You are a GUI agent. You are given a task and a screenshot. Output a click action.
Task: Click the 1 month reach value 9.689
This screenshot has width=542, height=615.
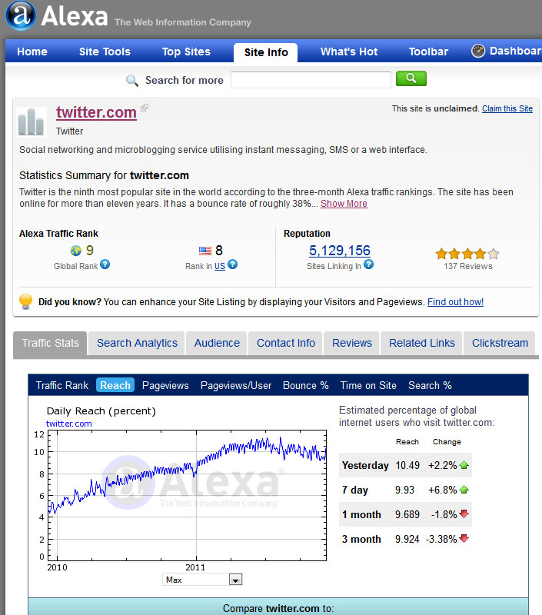pos(407,514)
